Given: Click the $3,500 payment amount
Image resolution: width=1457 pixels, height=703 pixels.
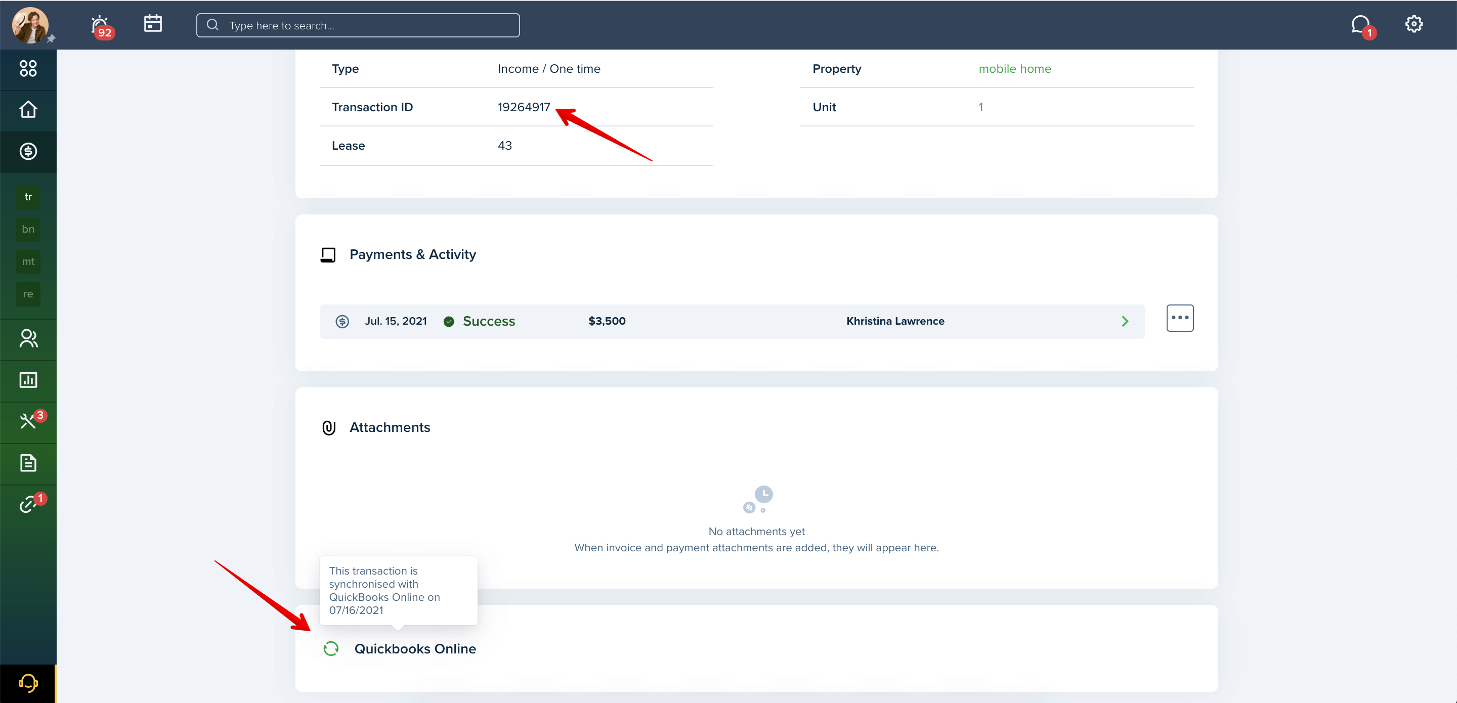Looking at the screenshot, I should [607, 321].
